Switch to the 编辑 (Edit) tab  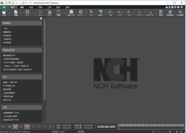pyautogui.click(x=22, y=7)
